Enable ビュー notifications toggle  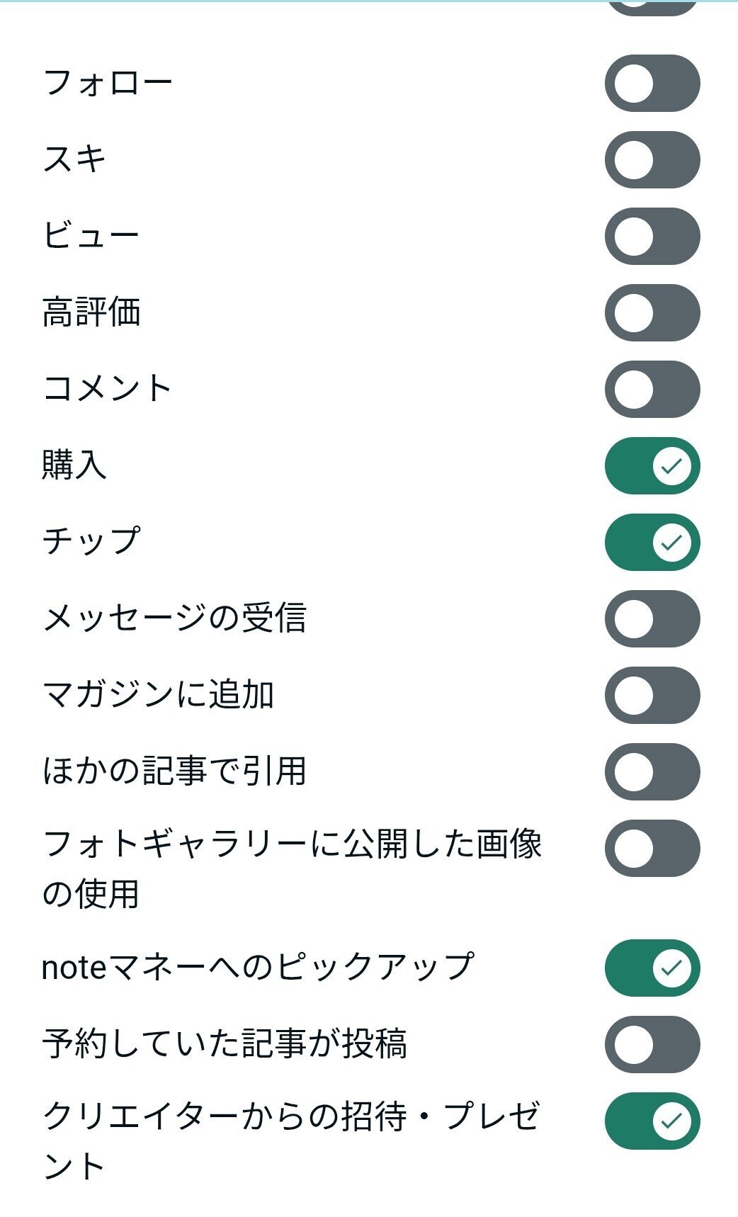pyautogui.click(x=652, y=237)
